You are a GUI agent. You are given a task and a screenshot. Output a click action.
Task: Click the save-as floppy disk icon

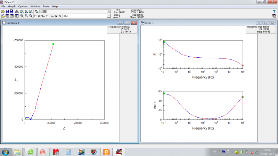point(11,11)
